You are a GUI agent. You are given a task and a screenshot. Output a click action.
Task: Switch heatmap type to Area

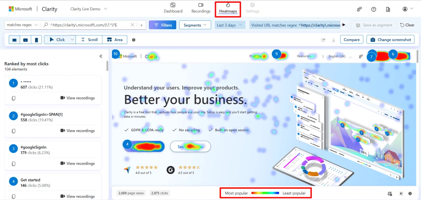(x=115, y=40)
